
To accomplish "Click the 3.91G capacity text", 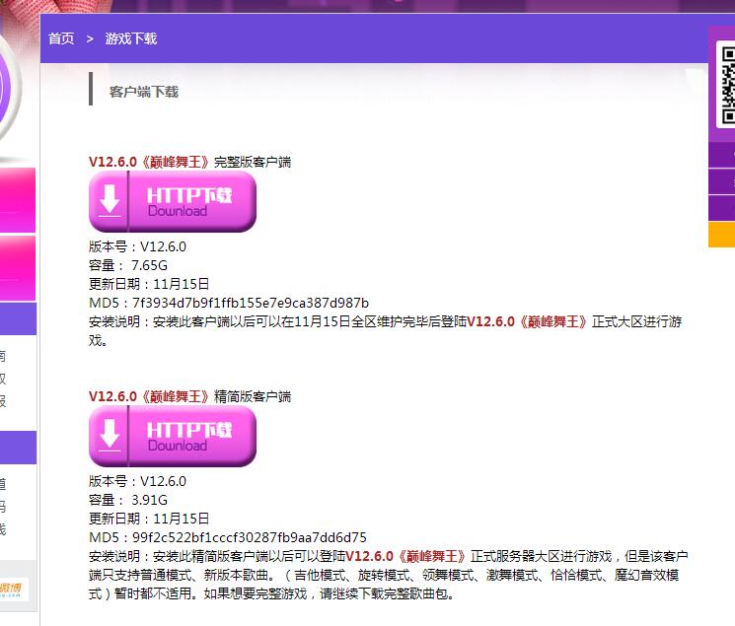I will 149,500.
